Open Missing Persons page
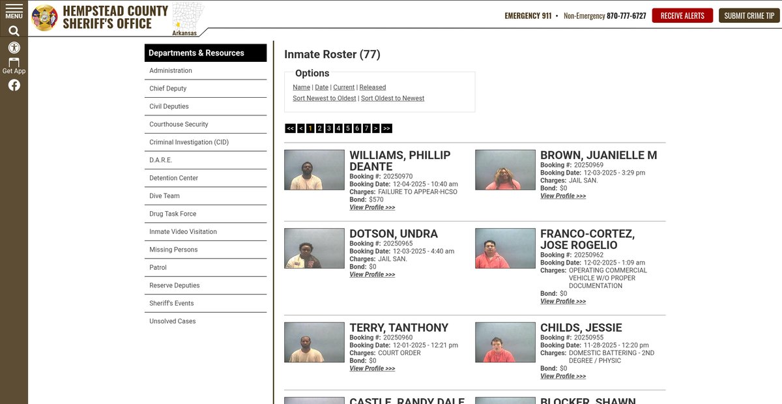This screenshot has height=404, width=782. pyautogui.click(x=205, y=250)
